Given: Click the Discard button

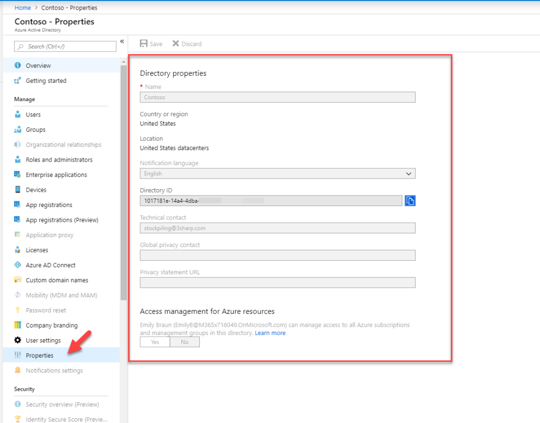Looking at the screenshot, I should click(x=187, y=44).
